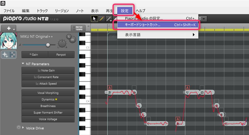Click the Miku character avatar thumbnail
The image size is (249, 135).
9,41
